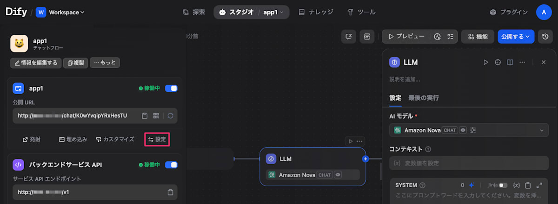Open the LLM help book icon
Viewport: 558px width, 204px height.
pyautogui.click(x=510, y=62)
